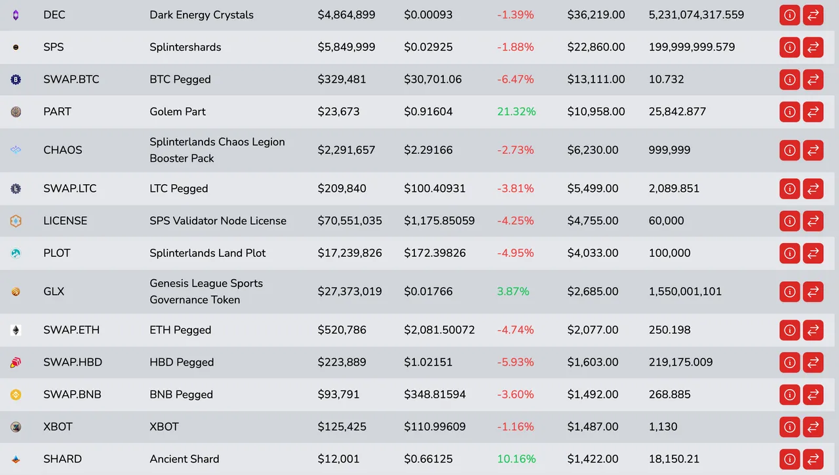Click the 21.32% change value
The height and width of the screenshot is (475, 839).
pyautogui.click(x=517, y=111)
